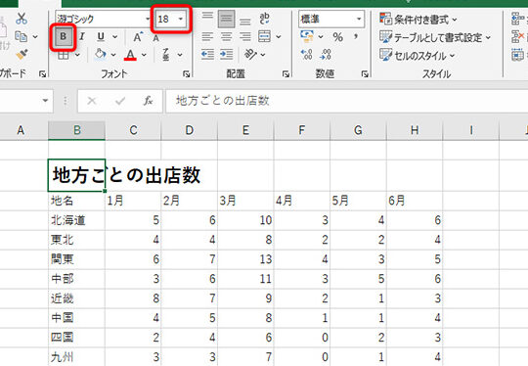Toggle middle vertical alignment
The image size is (528, 366).
226,19
